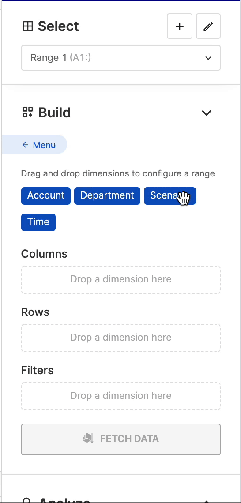Image resolution: width=241 pixels, height=503 pixels.
Task: Open the Range 1 dropdown
Action: click(x=120, y=58)
